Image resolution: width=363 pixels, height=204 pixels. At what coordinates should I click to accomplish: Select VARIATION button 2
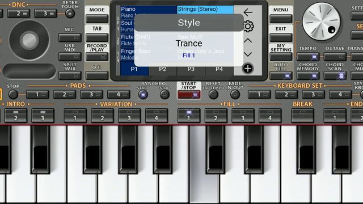(102, 116)
